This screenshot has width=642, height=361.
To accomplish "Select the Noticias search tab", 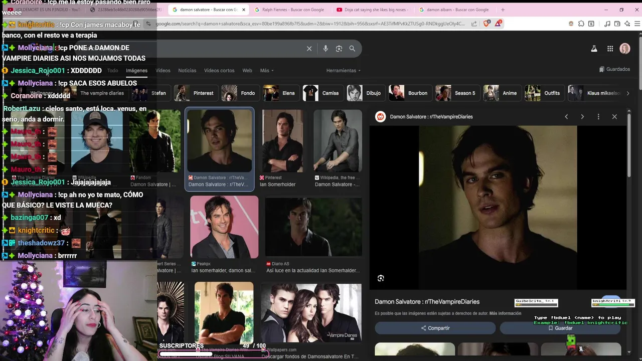I will 187,71.
